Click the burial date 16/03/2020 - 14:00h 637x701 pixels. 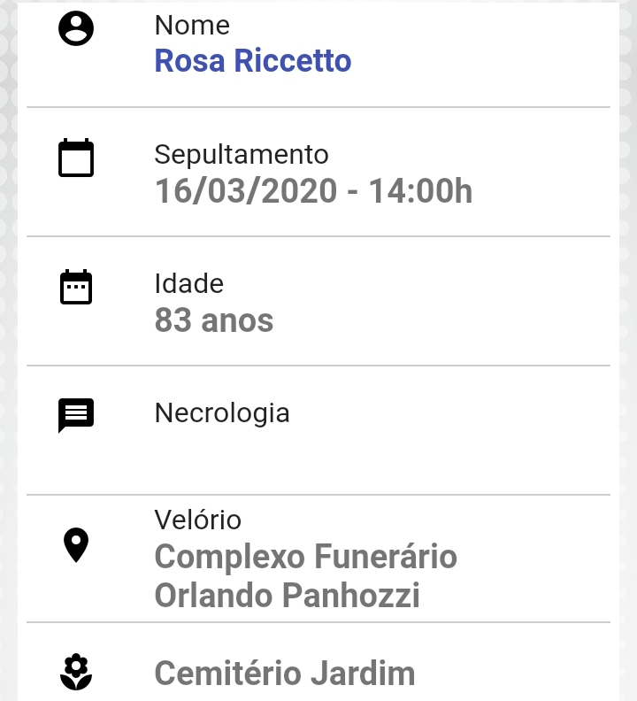pos(313,190)
